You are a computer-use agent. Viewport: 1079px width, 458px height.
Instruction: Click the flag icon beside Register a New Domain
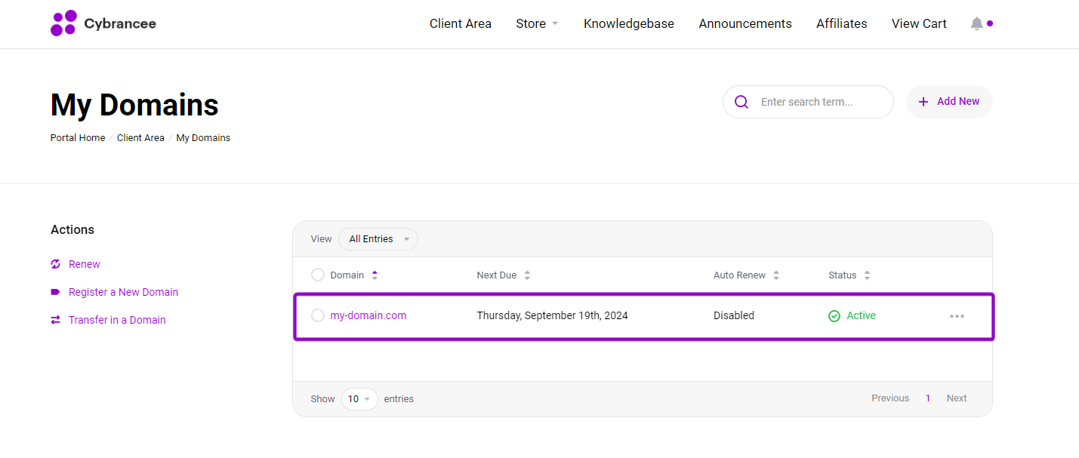(54, 292)
